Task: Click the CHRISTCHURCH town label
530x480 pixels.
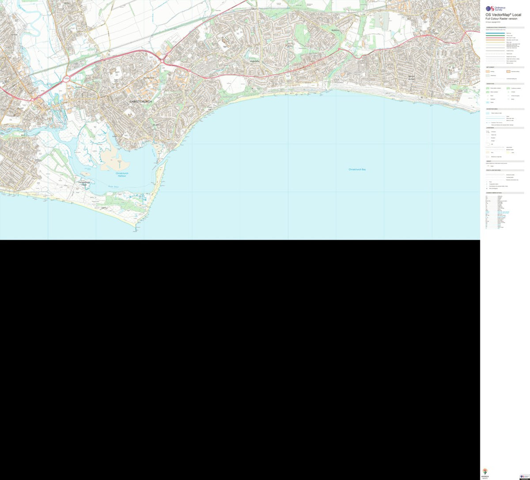Action: click(140, 102)
